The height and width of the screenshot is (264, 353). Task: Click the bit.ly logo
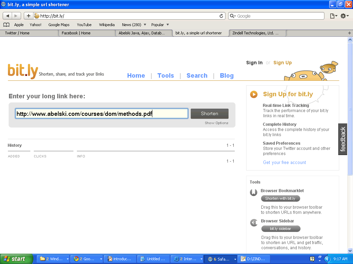coord(23,71)
